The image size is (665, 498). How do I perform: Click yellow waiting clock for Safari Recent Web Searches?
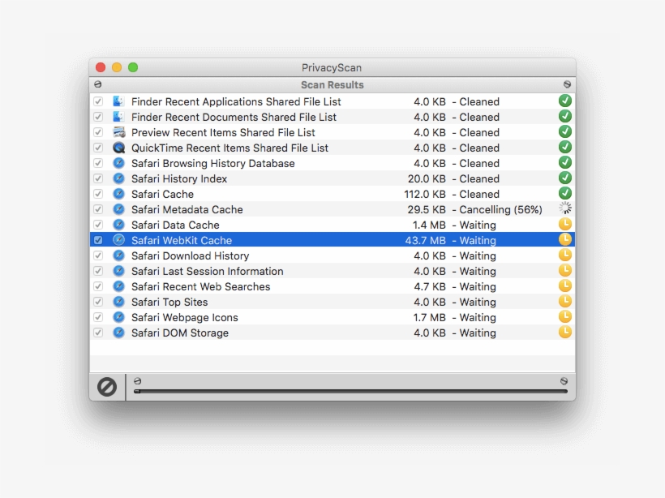pyautogui.click(x=565, y=286)
